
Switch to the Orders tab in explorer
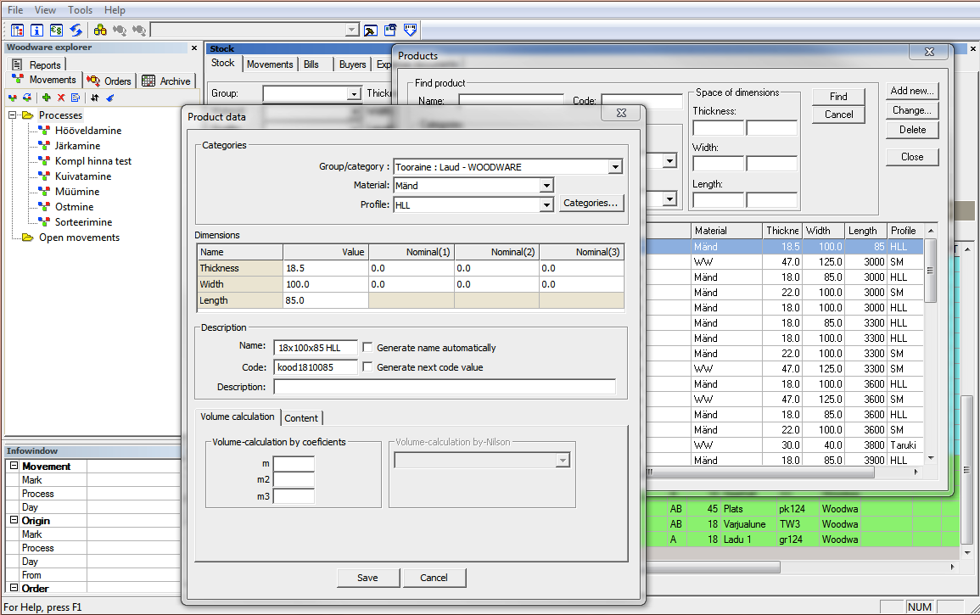[110, 81]
